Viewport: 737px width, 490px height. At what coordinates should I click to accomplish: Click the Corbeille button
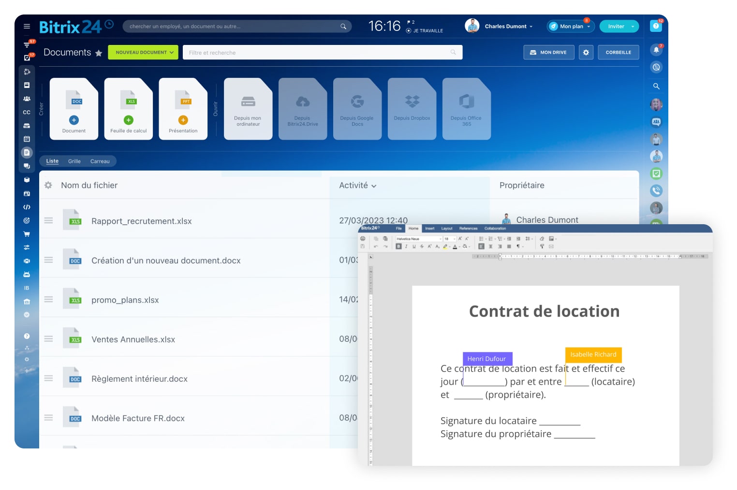(x=618, y=53)
